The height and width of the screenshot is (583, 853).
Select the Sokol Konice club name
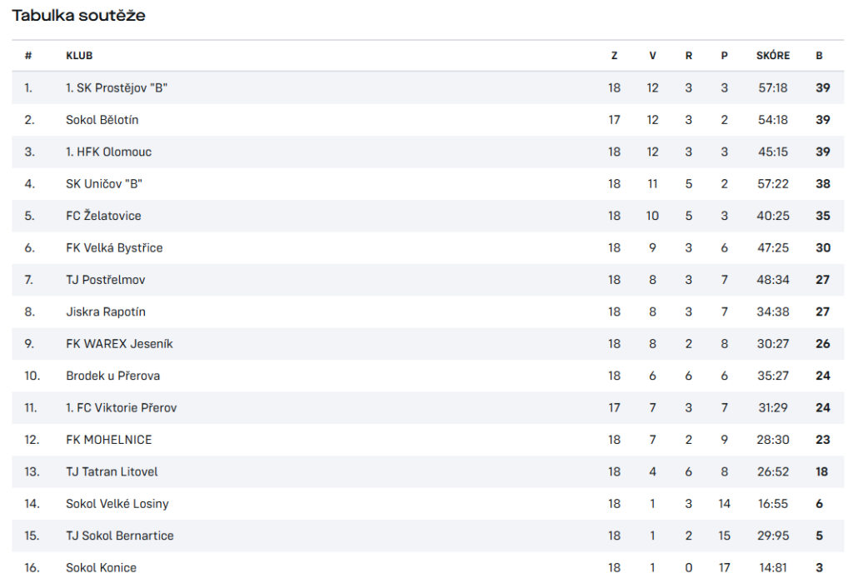[x=101, y=568]
